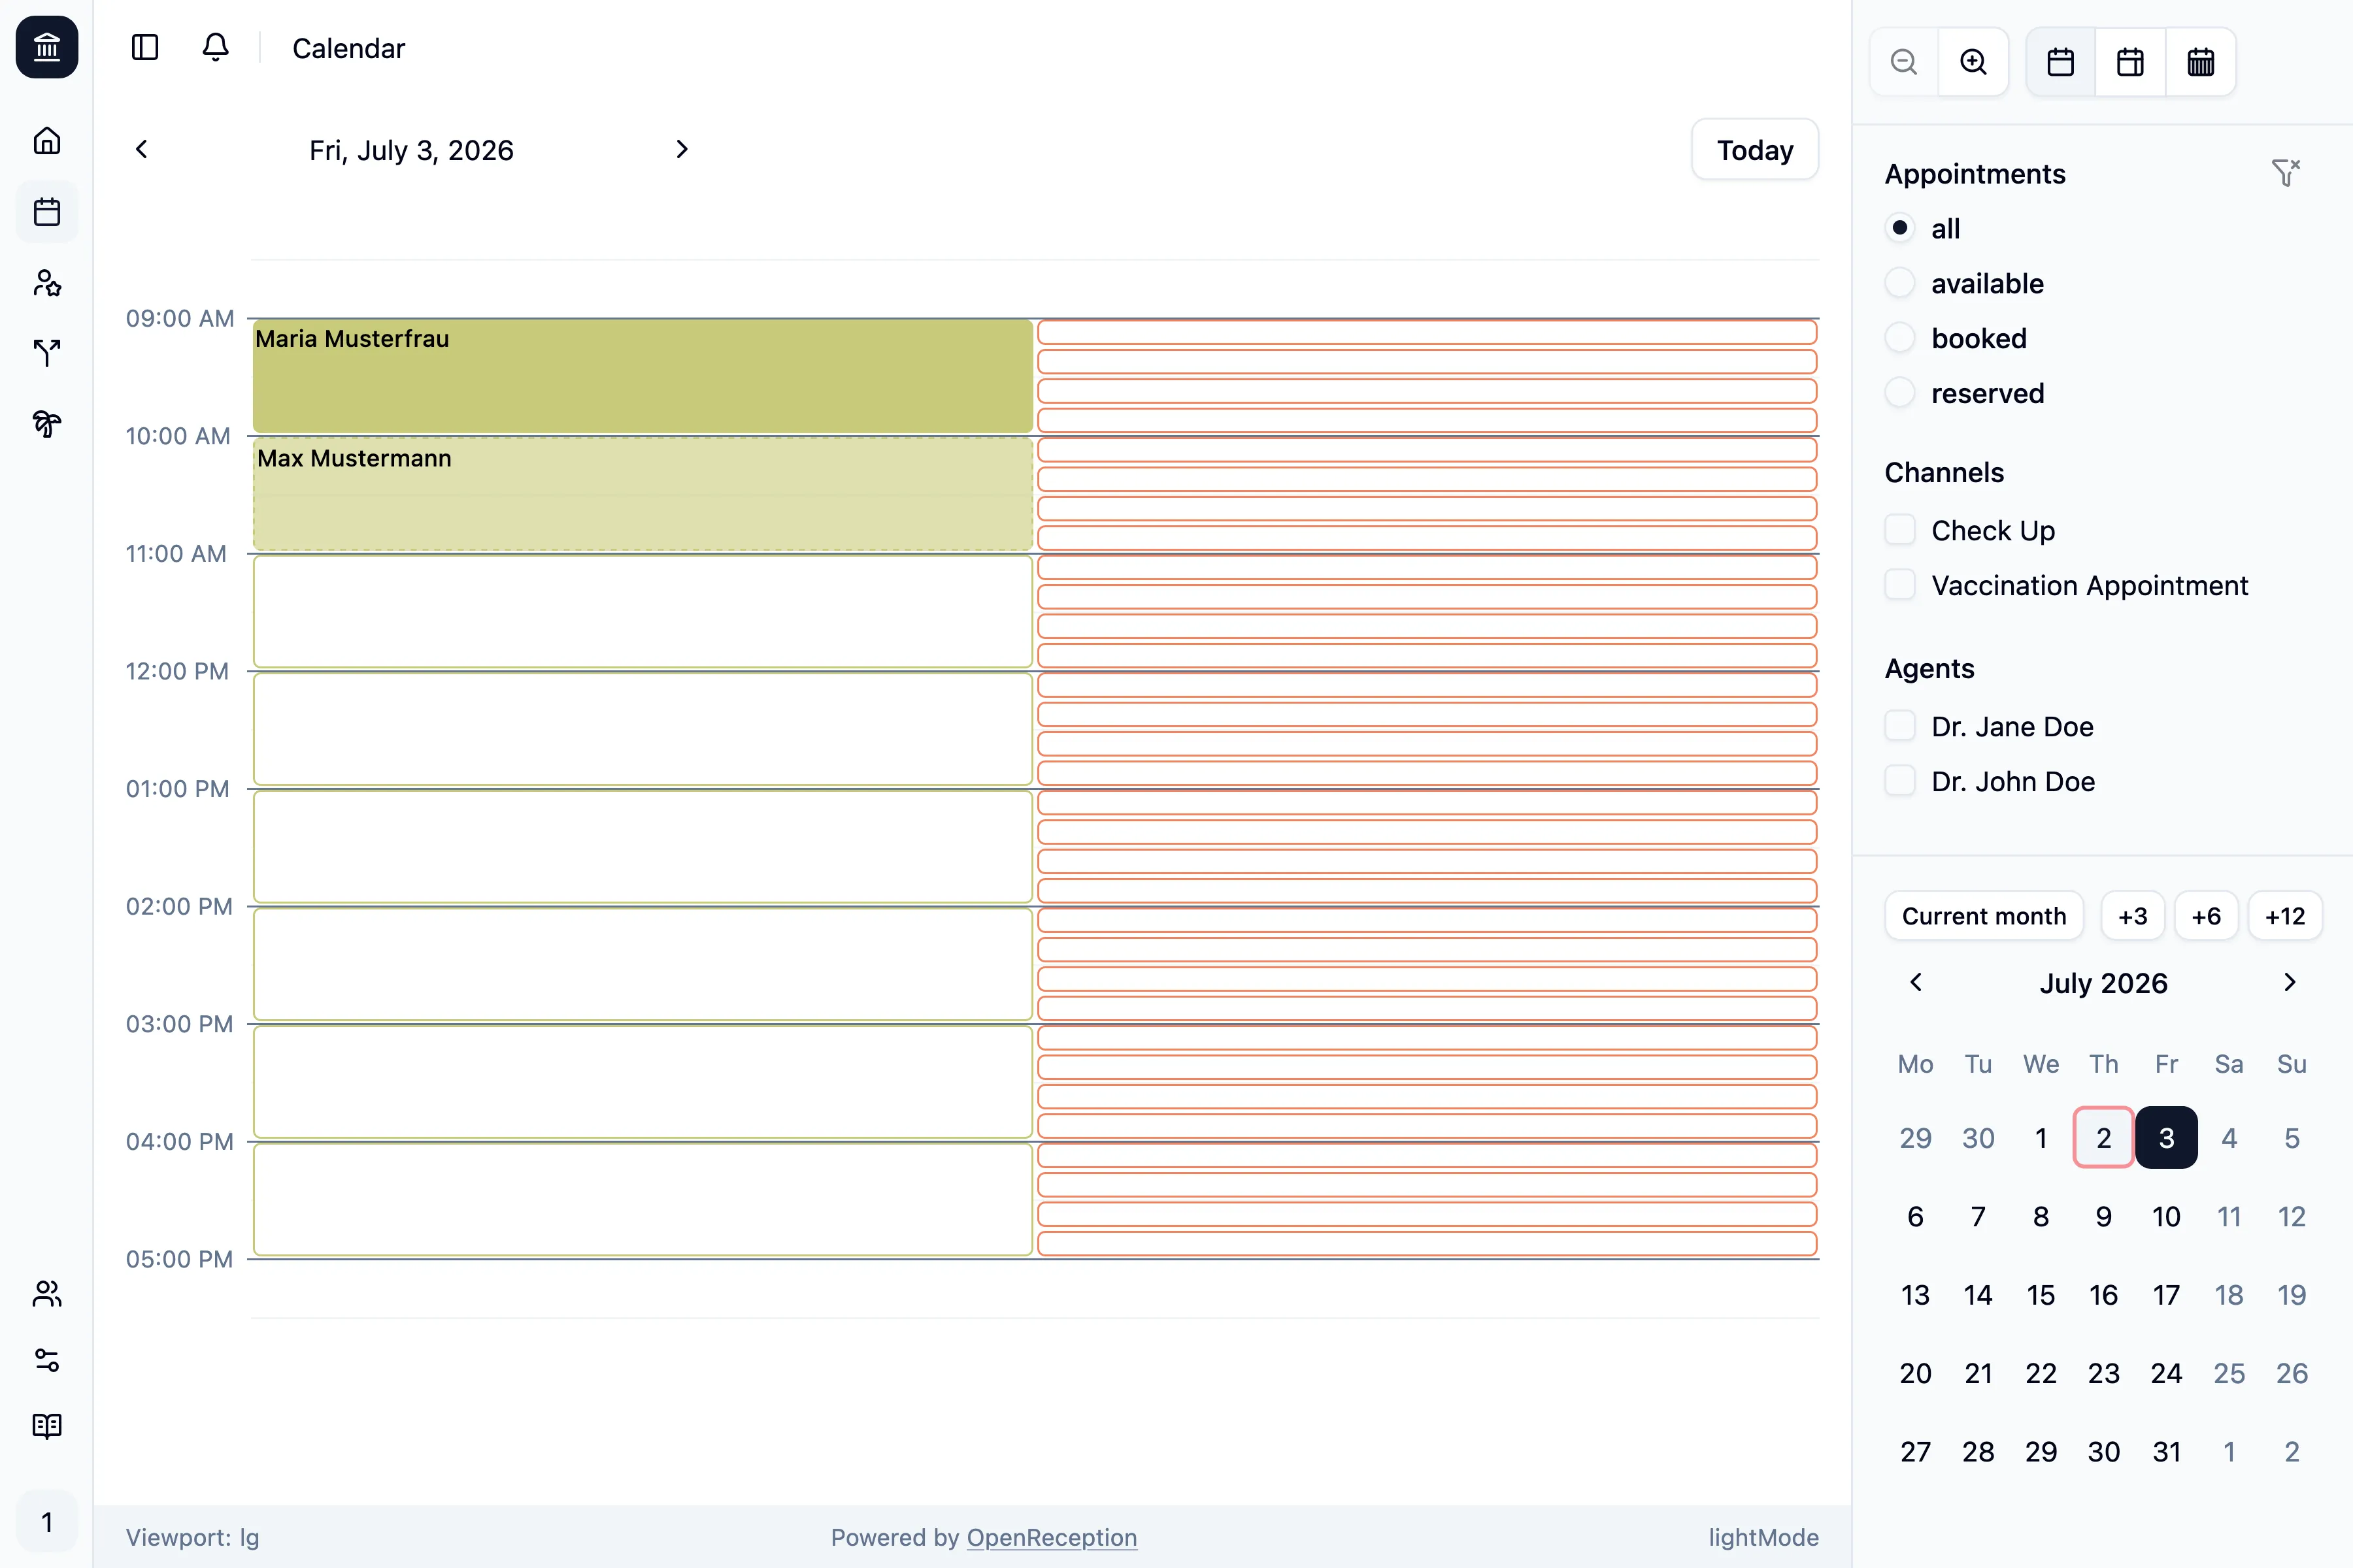Select the empty 11:00 AM slot
2353x1568 pixels.
(642, 611)
